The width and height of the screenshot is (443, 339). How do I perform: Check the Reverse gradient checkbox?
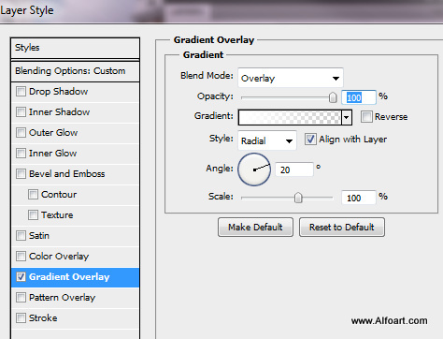click(x=366, y=117)
